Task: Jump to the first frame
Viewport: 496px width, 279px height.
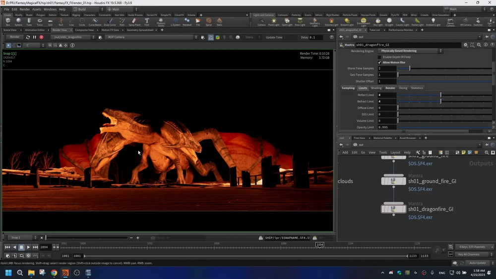Action: [7, 247]
